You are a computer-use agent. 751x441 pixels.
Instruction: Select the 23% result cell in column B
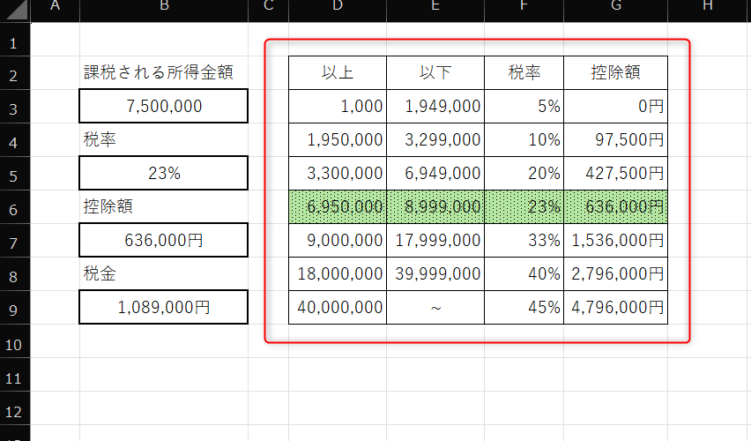164,174
